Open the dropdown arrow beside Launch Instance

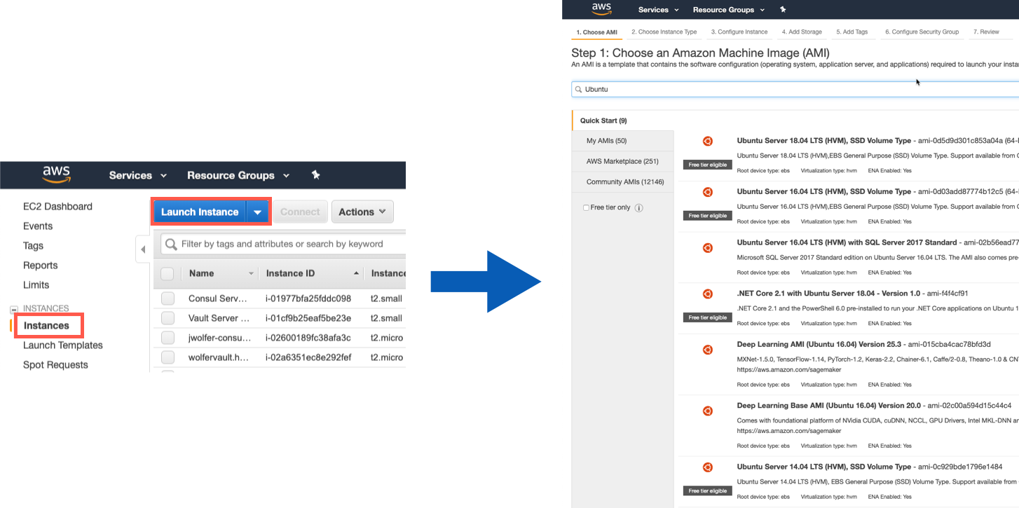258,212
